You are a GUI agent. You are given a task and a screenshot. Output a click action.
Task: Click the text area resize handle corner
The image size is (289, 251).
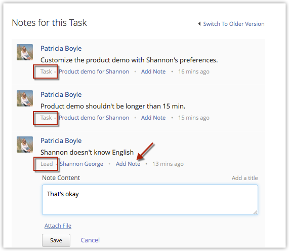point(255,212)
